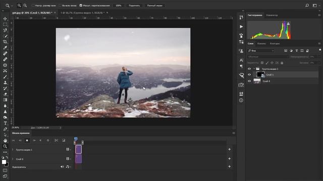Reset to default foreground and background colors
The width and height of the screenshot is (323, 181).
(x=3, y=157)
